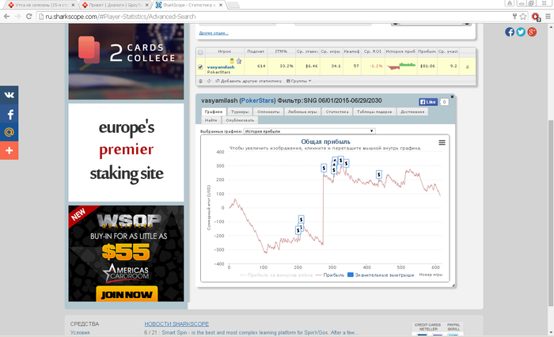
Task: Click the saved passwords key icon
Action: pyautogui.click(x=514, y=17)
